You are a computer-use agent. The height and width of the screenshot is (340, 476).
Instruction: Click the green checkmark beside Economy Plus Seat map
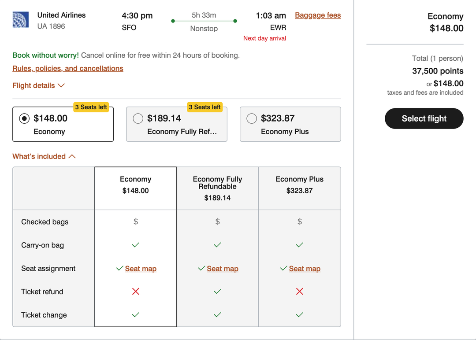coord(284,268)
